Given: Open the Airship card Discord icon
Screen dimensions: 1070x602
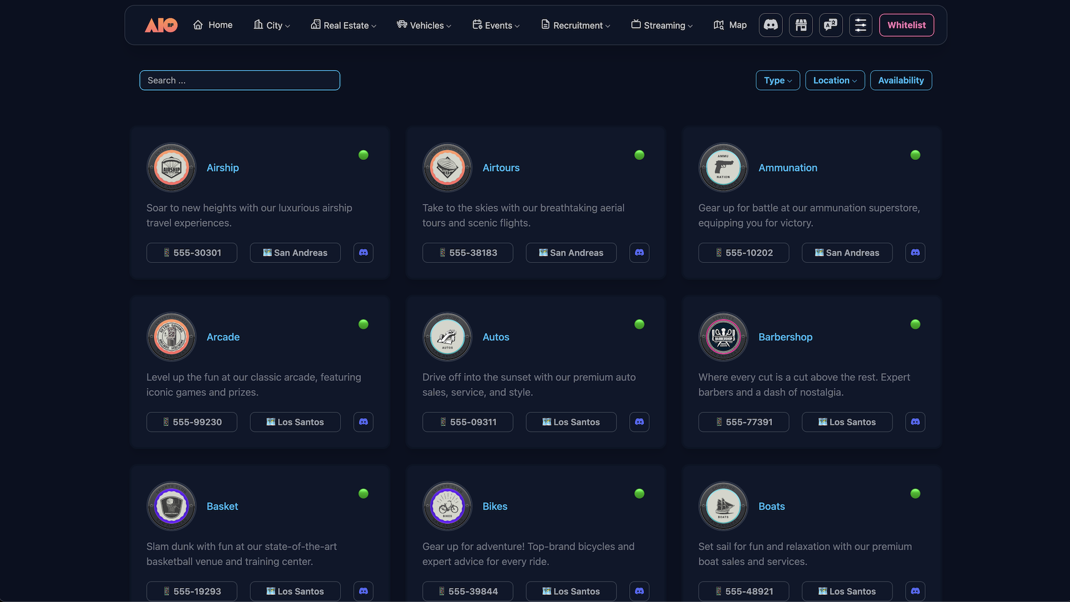Looking at the screenshot, I should point(363,253).
